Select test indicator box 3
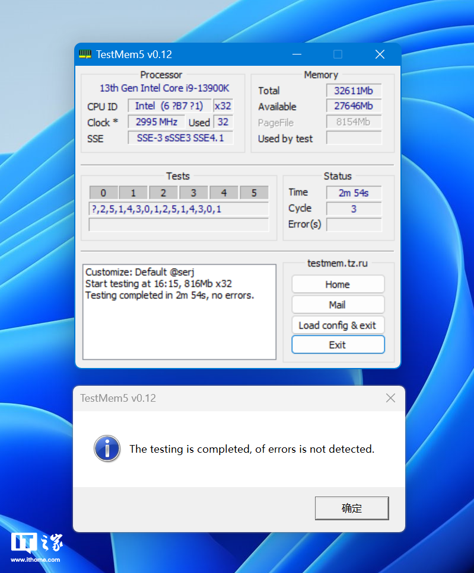Viewport: 474px width, 573px height. 193,193
